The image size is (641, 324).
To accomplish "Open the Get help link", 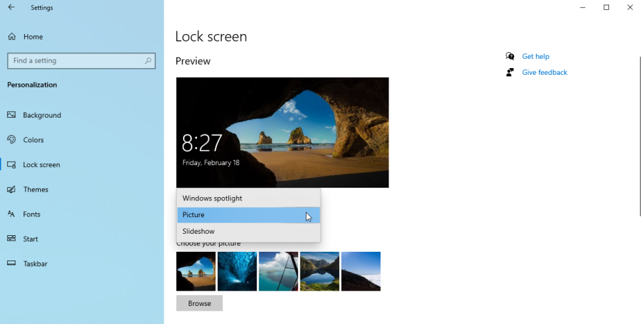I will [x=536, y=56].
